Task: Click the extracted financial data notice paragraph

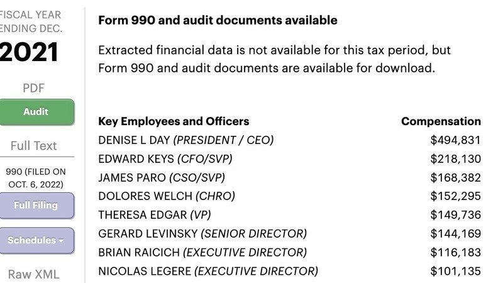Action: tap(275, 59)
